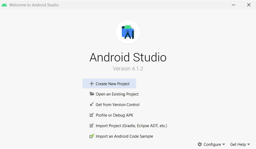Click the Android Studio heading
256x149 pixels.
click(128, 57)
